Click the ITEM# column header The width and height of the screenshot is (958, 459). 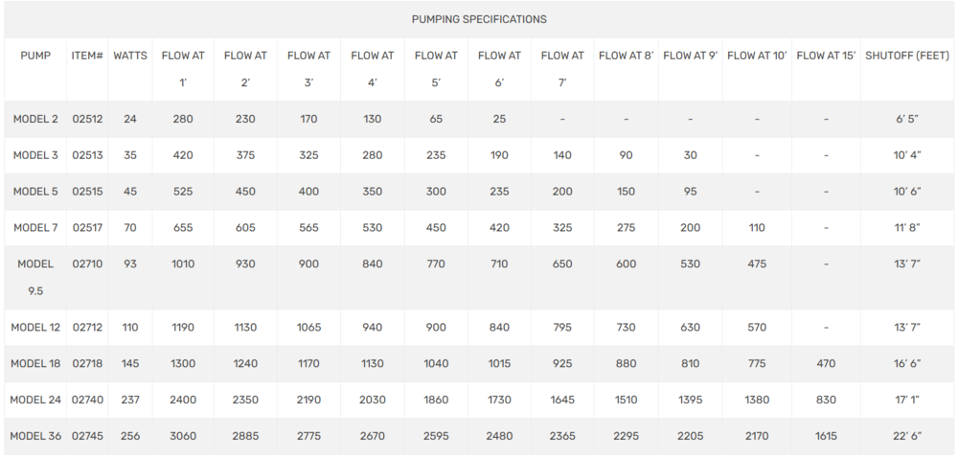click(87, 56)
